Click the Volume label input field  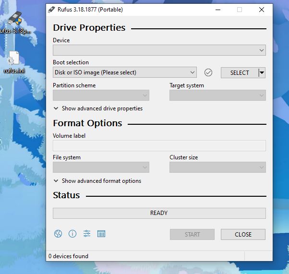[x=159, y=145]
